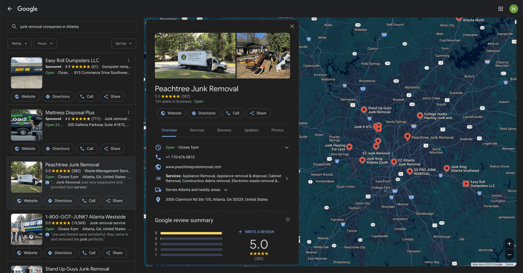This screenshot has height=273, width=523.
Task: Open the Google apps grid
Action: coord(500,9)
